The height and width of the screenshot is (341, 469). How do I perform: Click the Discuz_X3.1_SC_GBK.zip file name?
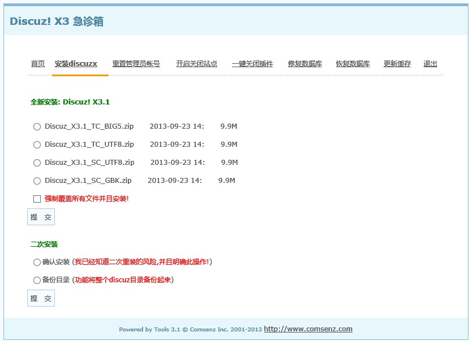pos(88,180)
